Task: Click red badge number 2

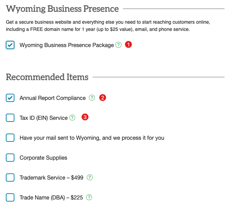Action: tap(103, 98)
